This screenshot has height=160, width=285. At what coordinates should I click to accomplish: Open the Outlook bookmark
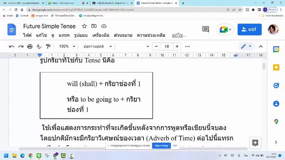coord(22,16)
